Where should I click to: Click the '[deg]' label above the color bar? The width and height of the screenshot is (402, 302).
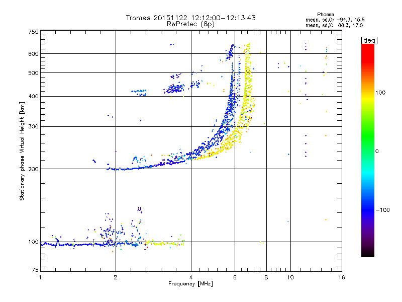(x=369, y=40)
